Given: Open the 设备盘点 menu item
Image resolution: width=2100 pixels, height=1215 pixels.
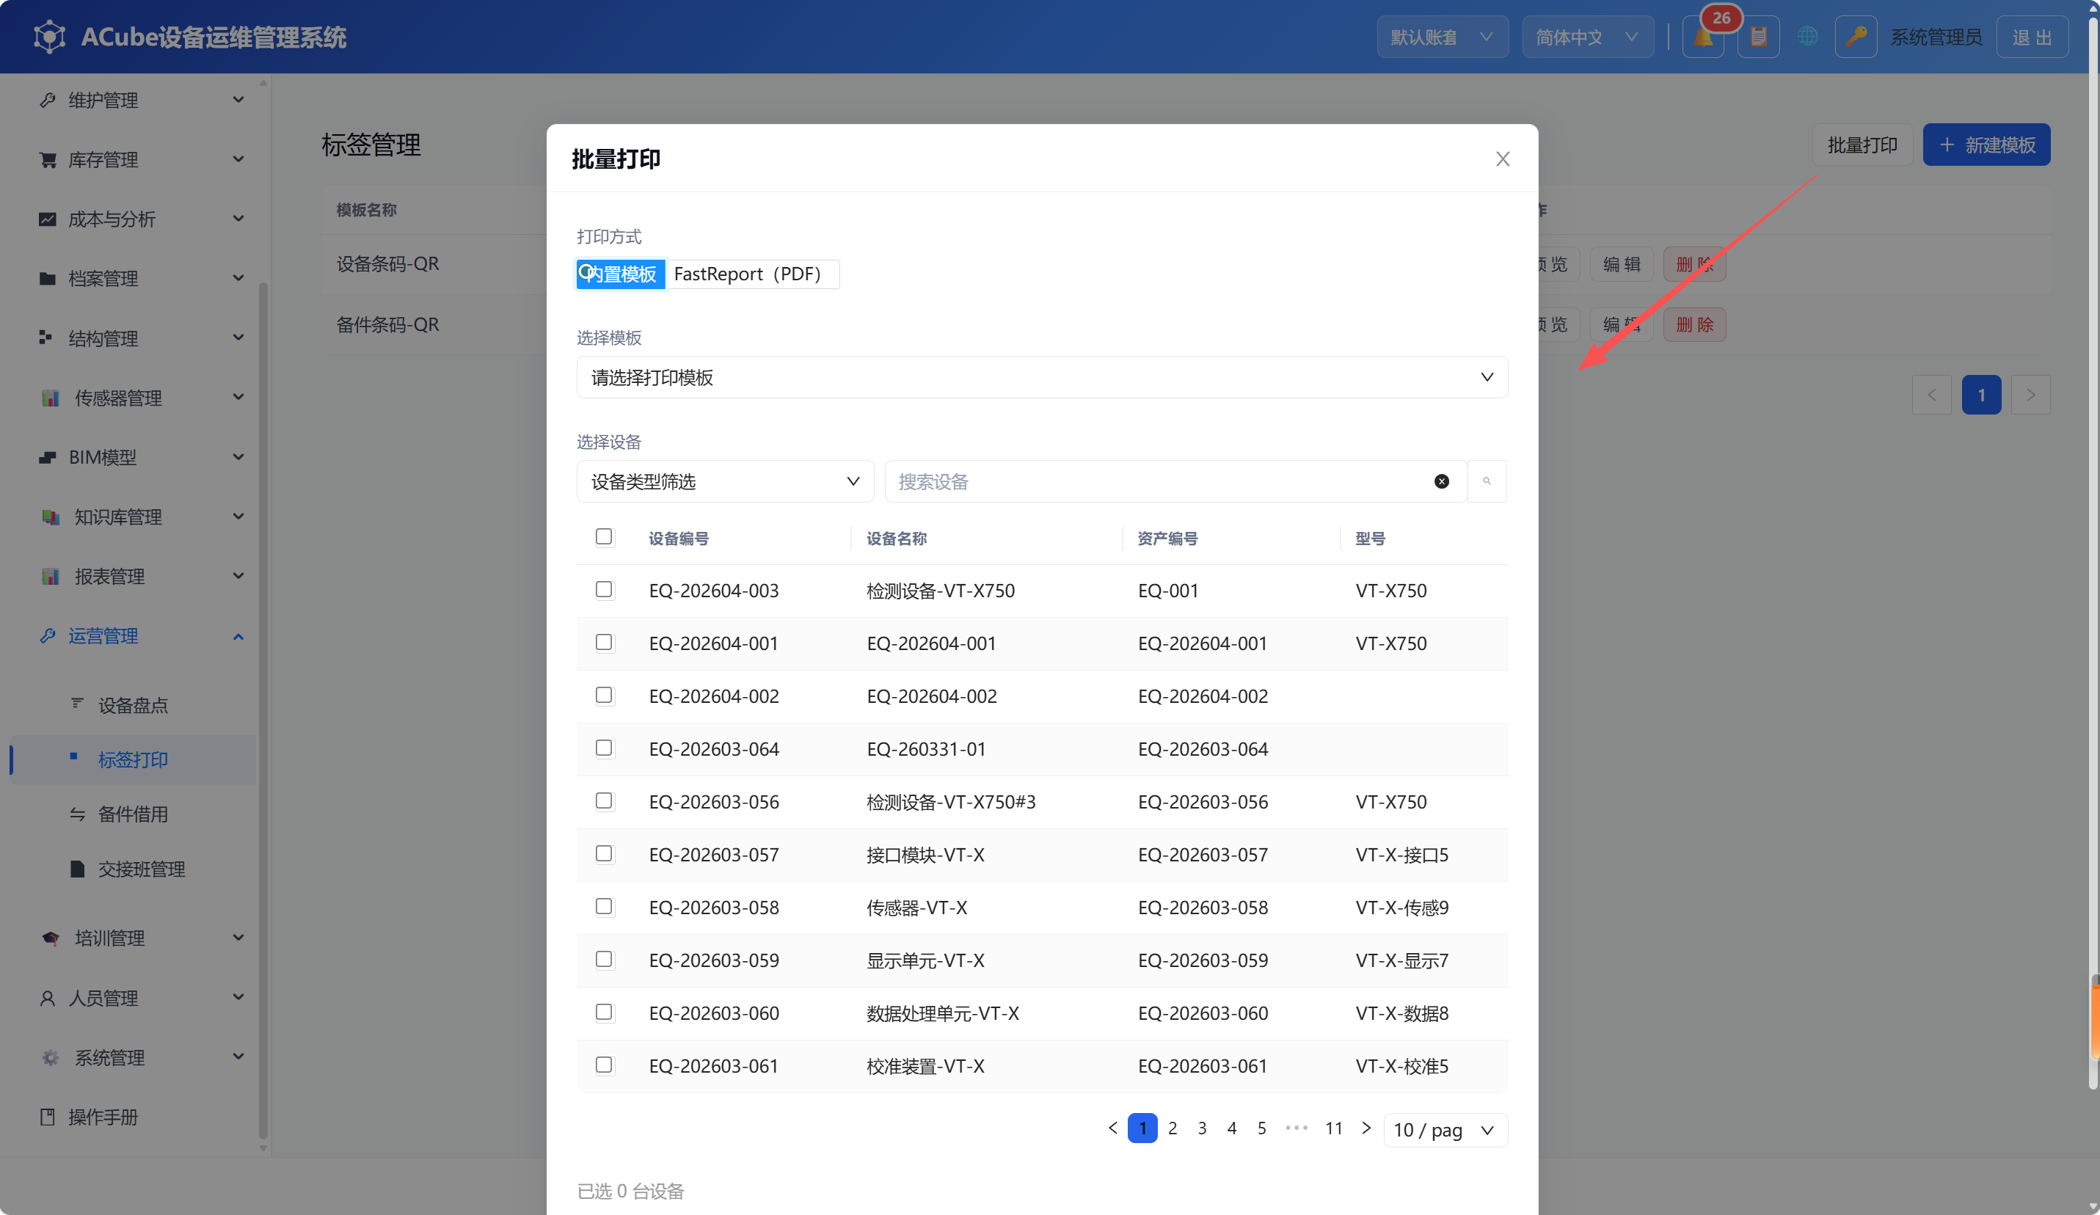Looking at the screenshot, I should pyautogui.click(x=134, y=705).
